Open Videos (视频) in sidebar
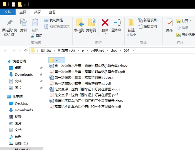This screenshot has width=195, height=150. (x=15, y=117)
